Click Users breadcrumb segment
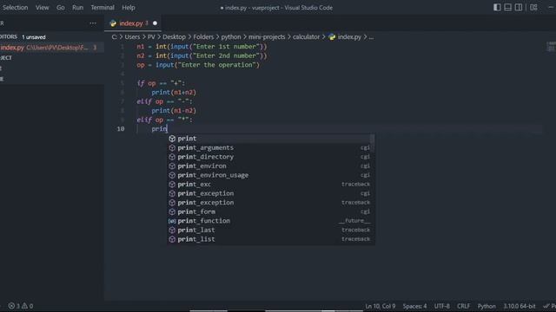 tap(132, 36)
